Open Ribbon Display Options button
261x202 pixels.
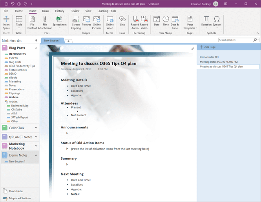point(226,4)
